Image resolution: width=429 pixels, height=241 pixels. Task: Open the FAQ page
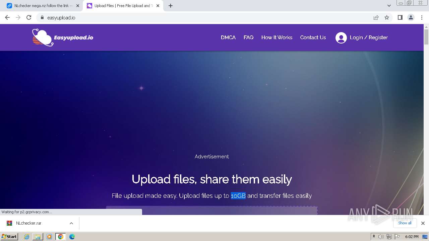coord(248,37)
